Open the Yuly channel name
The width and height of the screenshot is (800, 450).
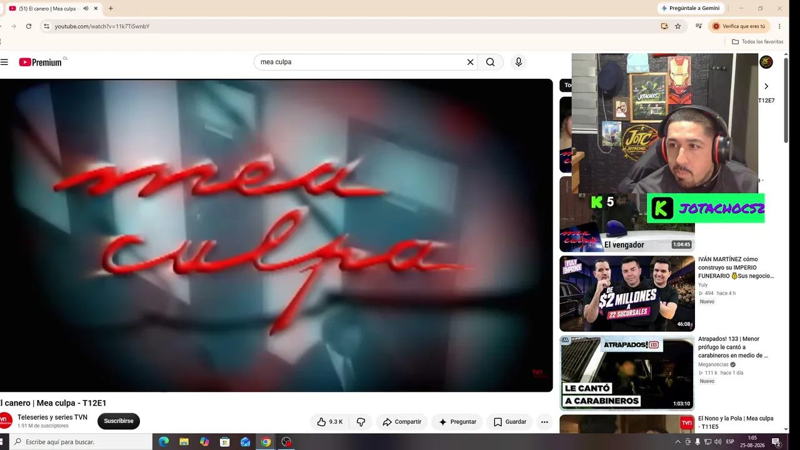click(x=703, y=285)
